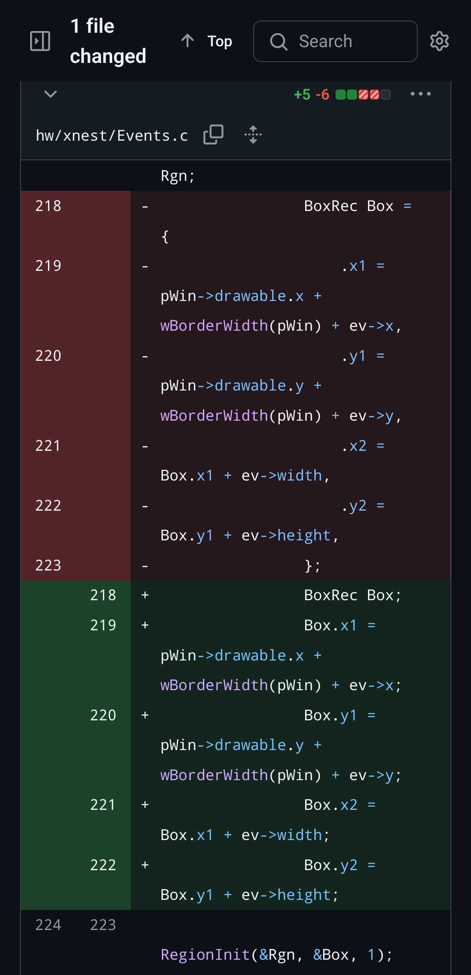This screenshot has height=975, width=471.
Task: Select removed line number 222
Action: [x=48, y=505]
